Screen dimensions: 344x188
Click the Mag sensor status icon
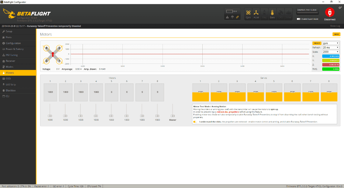pyautogui.click(x=264, y=14)
